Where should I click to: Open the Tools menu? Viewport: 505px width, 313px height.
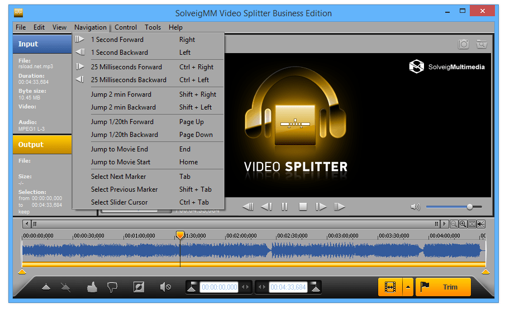pos(153,27)
